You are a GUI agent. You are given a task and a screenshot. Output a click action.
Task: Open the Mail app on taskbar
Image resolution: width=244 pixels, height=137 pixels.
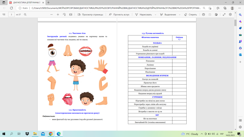[43, 134]
